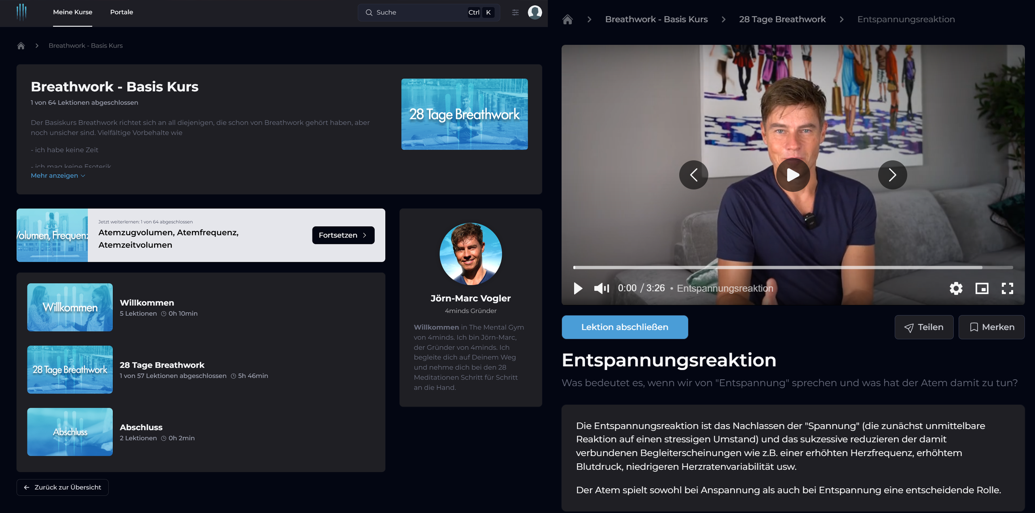Mute the video with the speaker icon

coord(602,288)
